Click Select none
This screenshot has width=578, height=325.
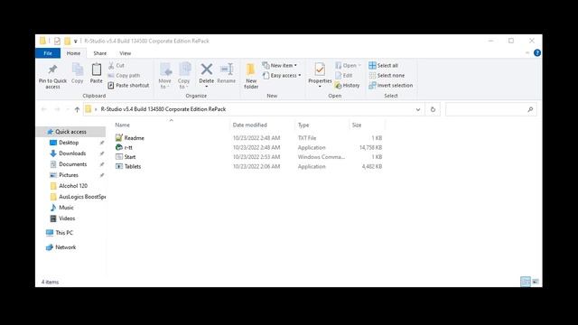coord(387,75)
